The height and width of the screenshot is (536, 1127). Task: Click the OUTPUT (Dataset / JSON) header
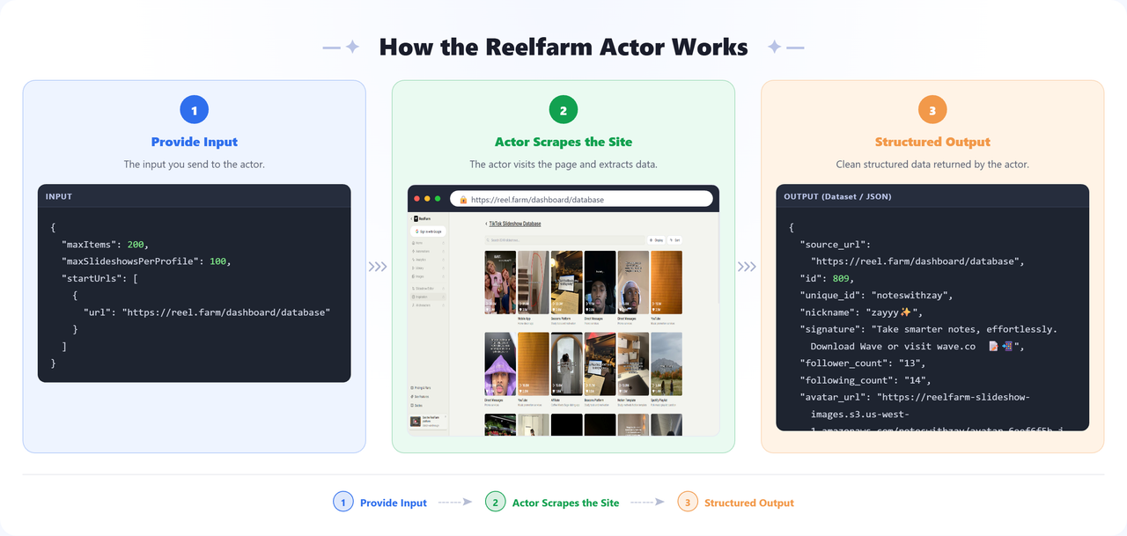tap(932, 196)
